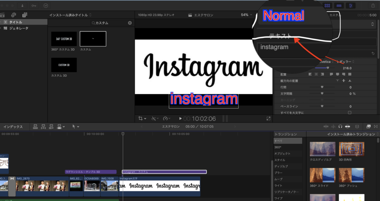The height and width of the screenshot is (201, 380).
Task: Select the カスタム 3D title thumbnail
Action: [x=64, y=65]
